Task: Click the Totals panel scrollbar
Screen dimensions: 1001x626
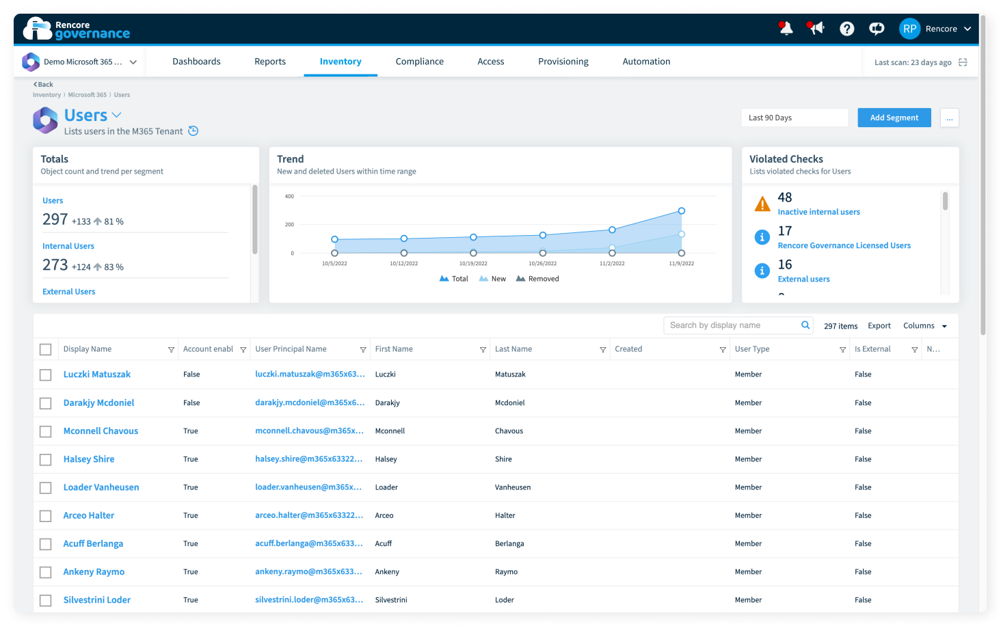Action: pos(255,219)
